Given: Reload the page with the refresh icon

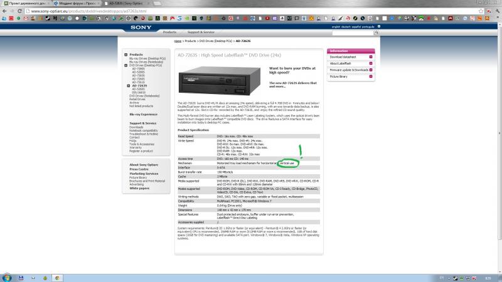Looking at the screenshot, I should coord(19,11).
